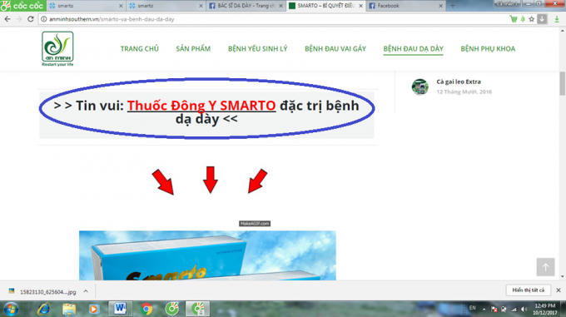The height and width of the screenshot is (317, 566).
Task: Open the green shopping cart extension
Action: pos(513,19)
